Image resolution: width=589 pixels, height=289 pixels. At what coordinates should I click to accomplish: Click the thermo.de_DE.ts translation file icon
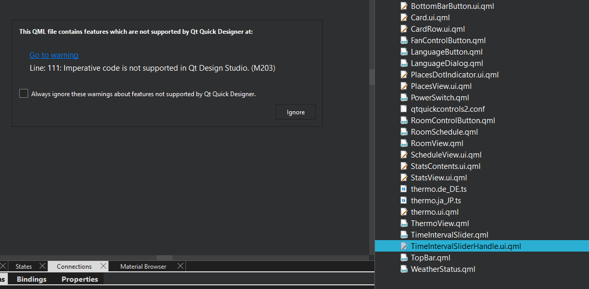(404, 189)
